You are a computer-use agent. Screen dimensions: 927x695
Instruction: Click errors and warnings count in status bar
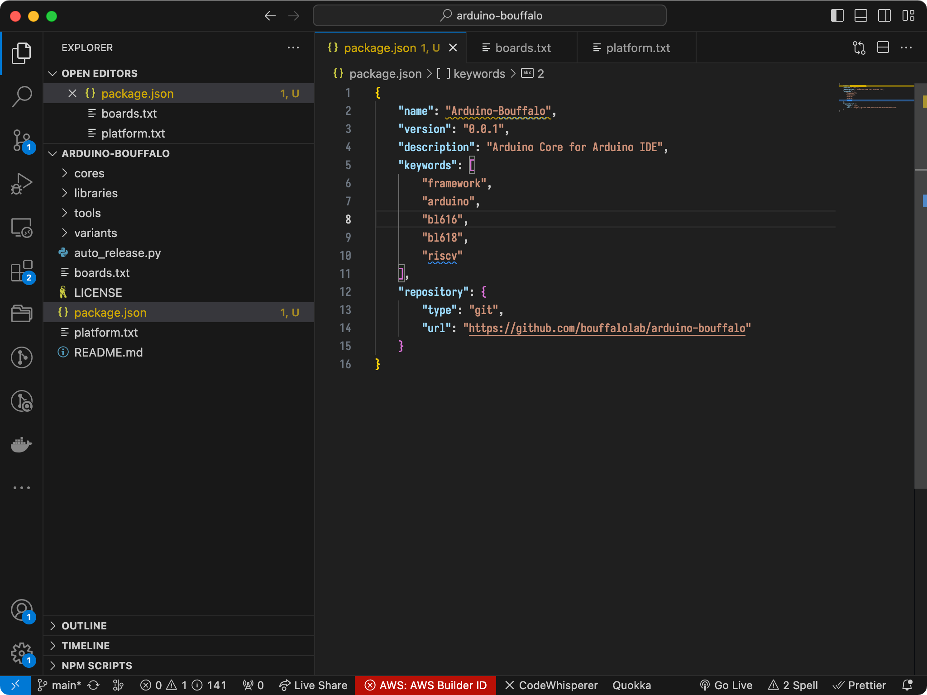tap(183, 685)
